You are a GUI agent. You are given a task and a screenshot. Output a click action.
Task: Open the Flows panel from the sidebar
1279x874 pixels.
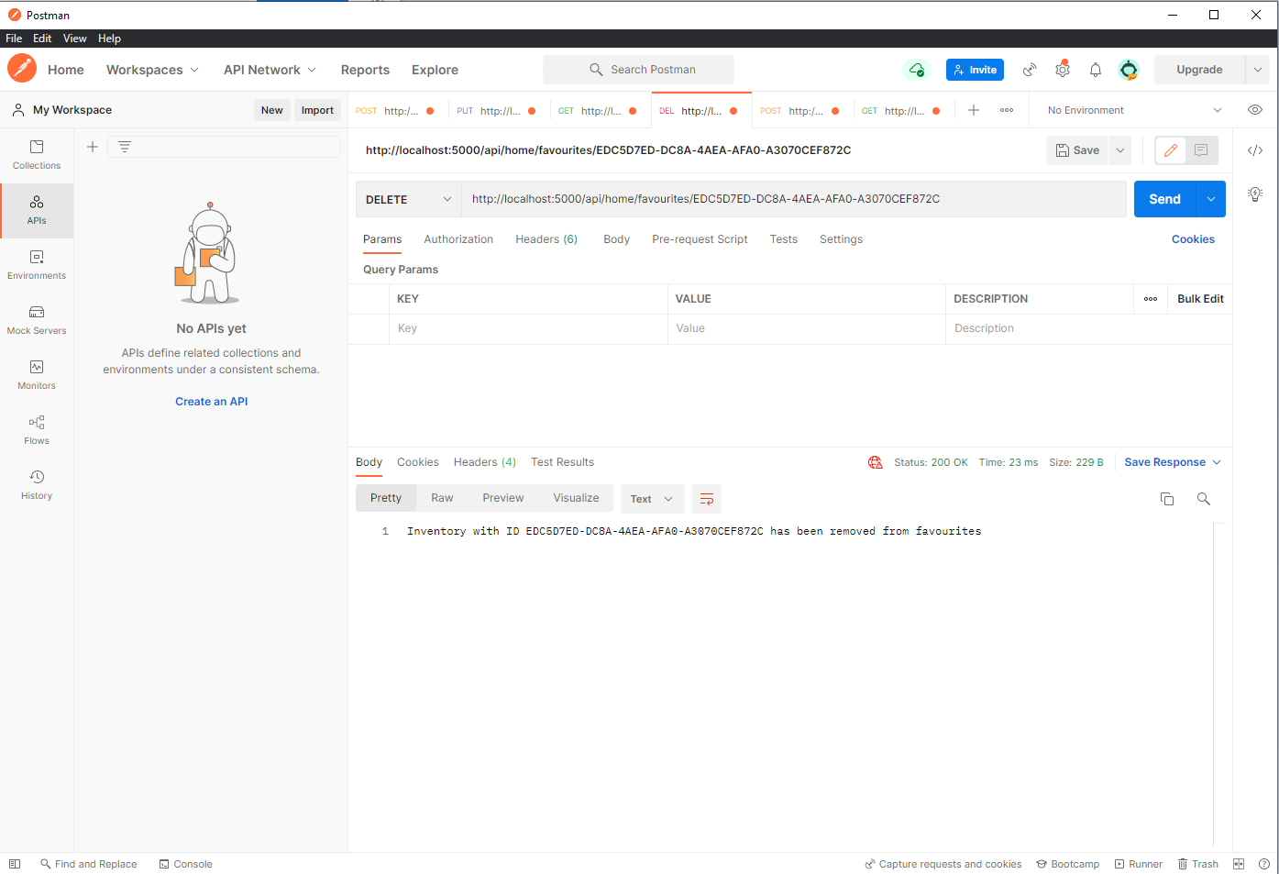(x=36, y=430)
